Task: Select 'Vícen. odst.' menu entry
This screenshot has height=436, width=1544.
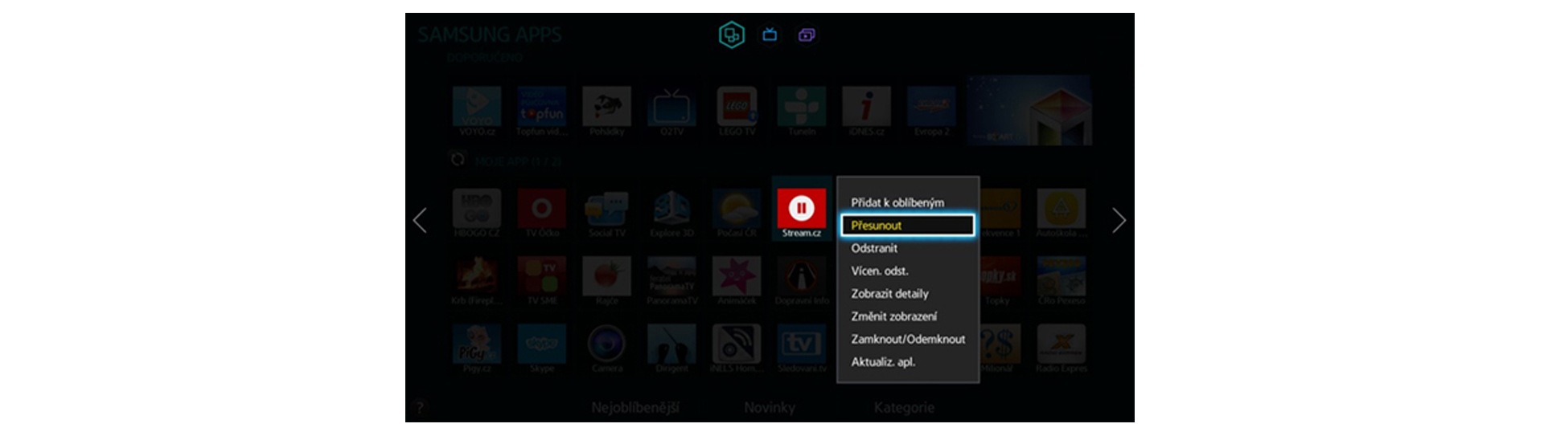Action: click(x=880, y=271)
